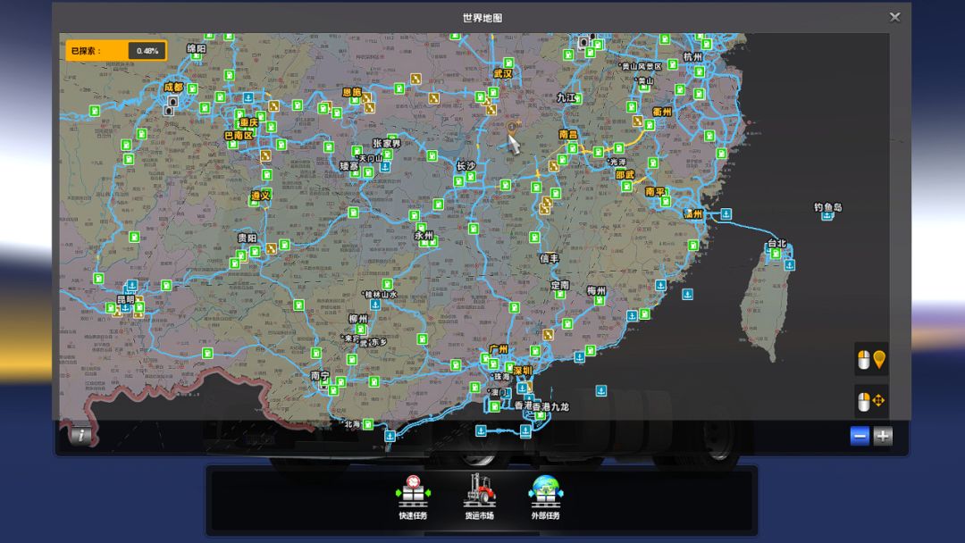Viewport: 965px width, 543px height.
Task: Click the 0.46% explored value
Action: 147,51
